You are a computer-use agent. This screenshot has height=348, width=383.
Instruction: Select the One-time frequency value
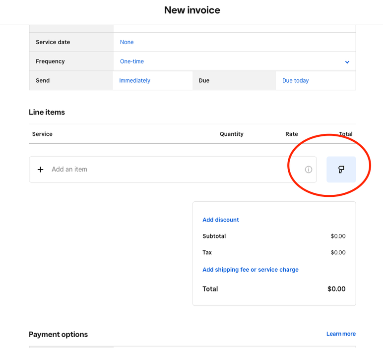[132, 61]
